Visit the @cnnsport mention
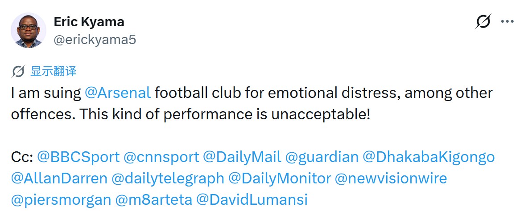 point(161,157)
